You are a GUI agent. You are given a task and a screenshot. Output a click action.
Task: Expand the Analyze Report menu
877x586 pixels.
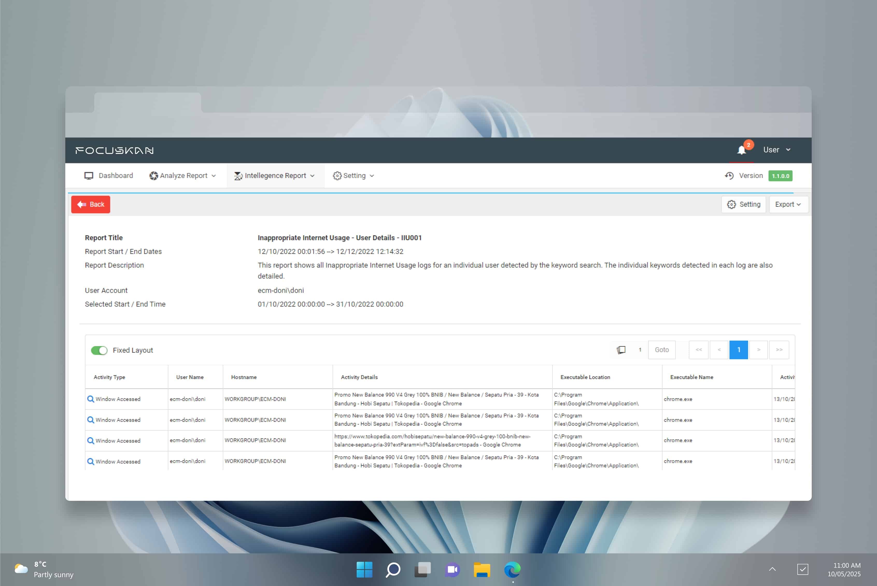pyautogui.click(x=183, y=176)
